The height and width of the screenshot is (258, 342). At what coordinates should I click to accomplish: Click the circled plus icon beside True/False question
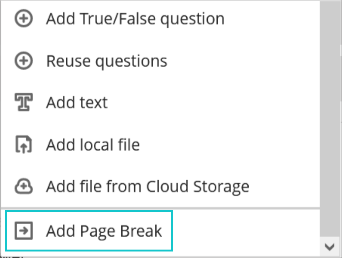[x=23, y=19]
